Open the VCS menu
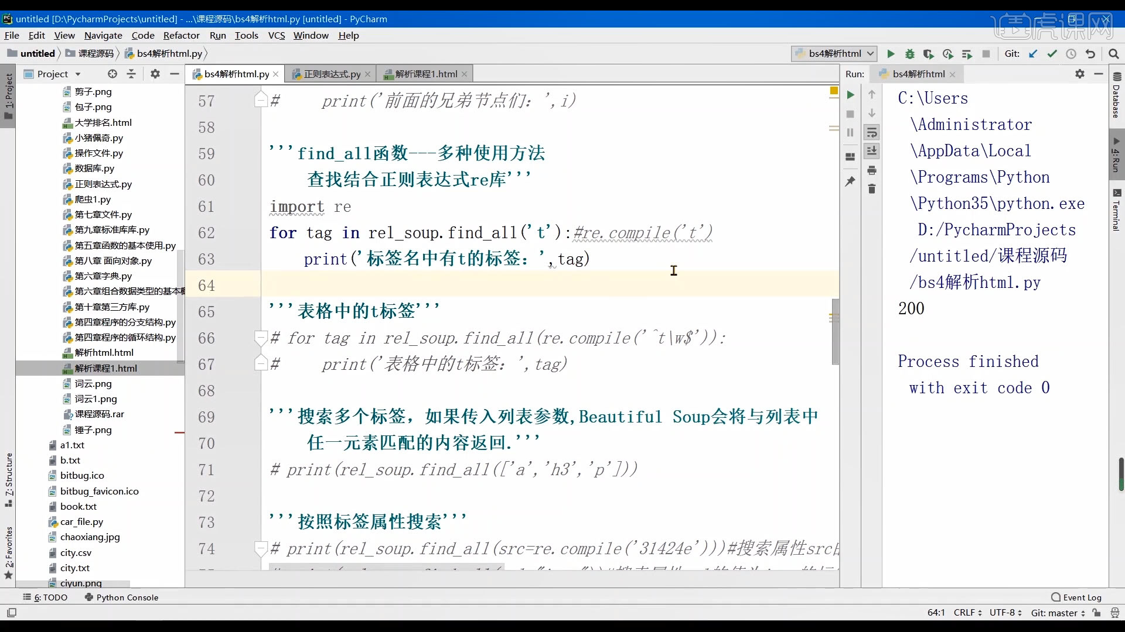 point(276,35)
